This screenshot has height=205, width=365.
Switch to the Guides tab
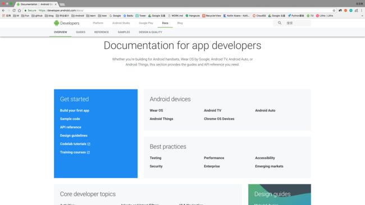pyautogui.click(x=80, y=32)
